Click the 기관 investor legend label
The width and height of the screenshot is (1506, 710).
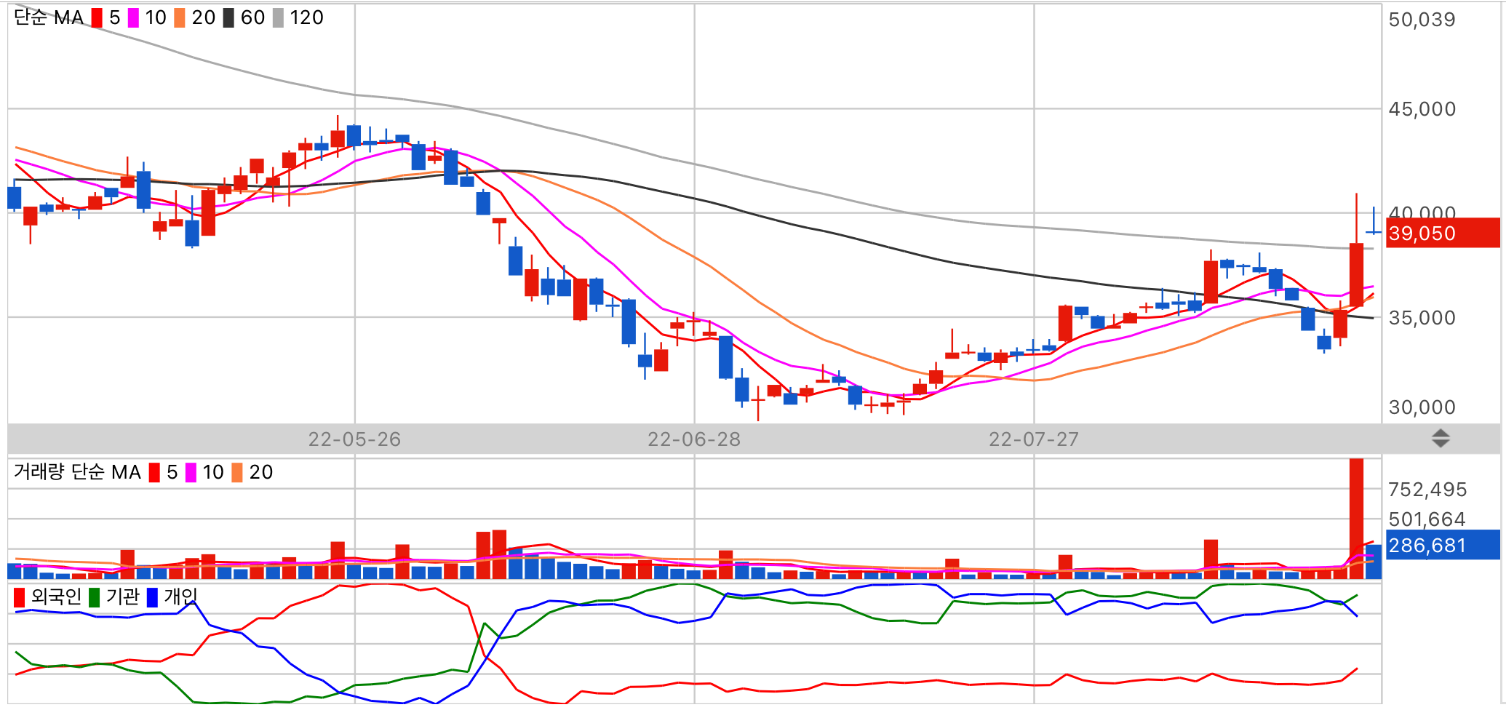click(122, 597)
